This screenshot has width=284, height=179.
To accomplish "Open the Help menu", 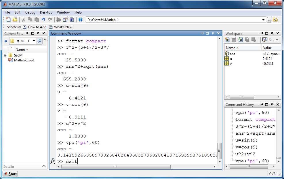I will point(78,12).
